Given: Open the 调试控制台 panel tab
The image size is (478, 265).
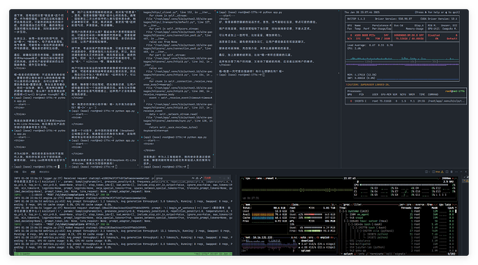Looking at the screenshot, I should [44, 172].
